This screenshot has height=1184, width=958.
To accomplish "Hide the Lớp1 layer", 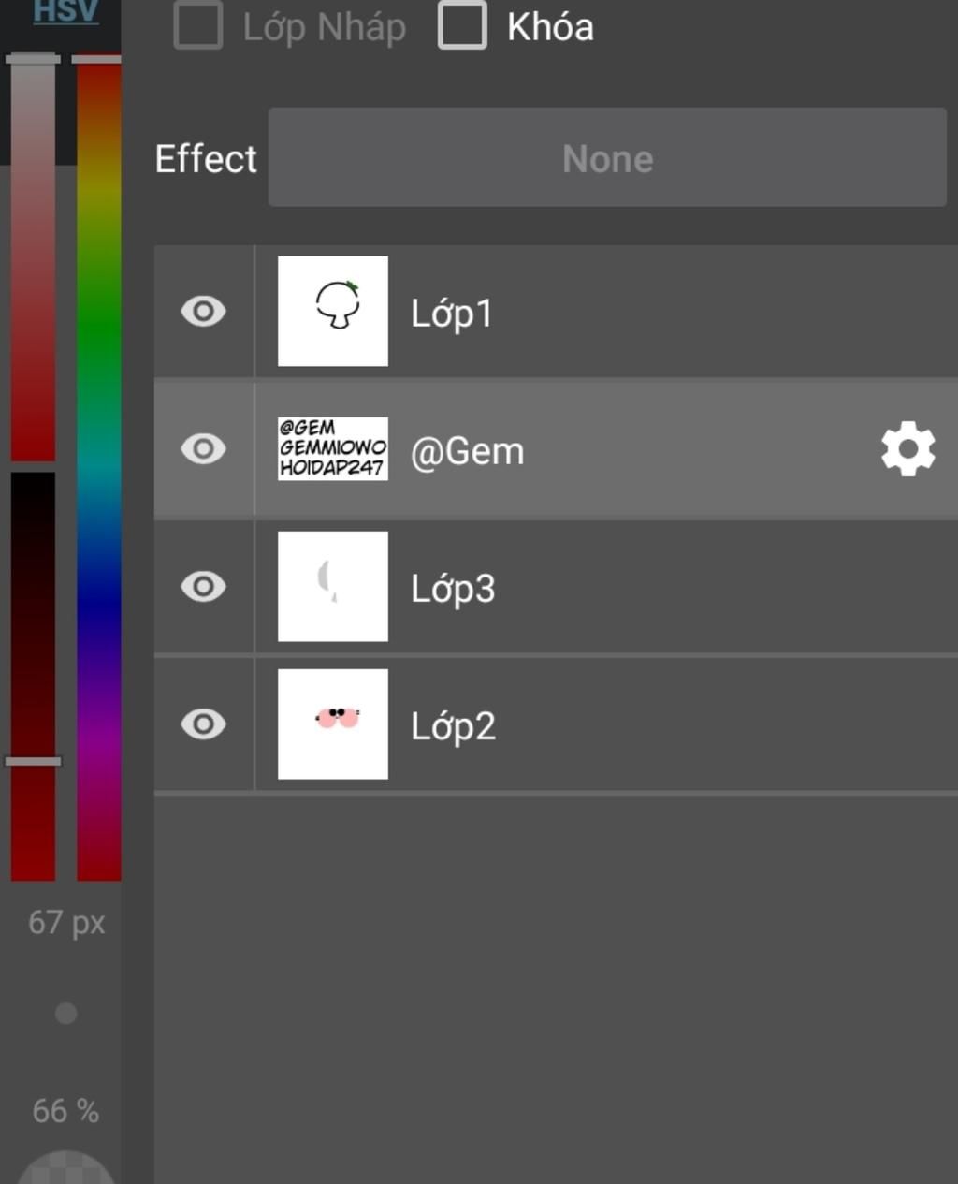I will [x=203, y=312].
